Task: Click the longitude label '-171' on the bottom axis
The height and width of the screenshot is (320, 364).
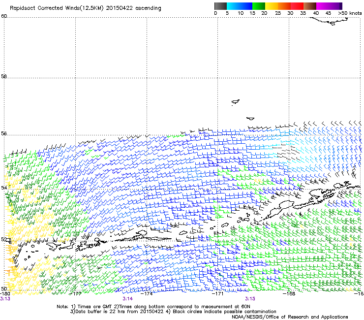Action: (x=218, y=294)
